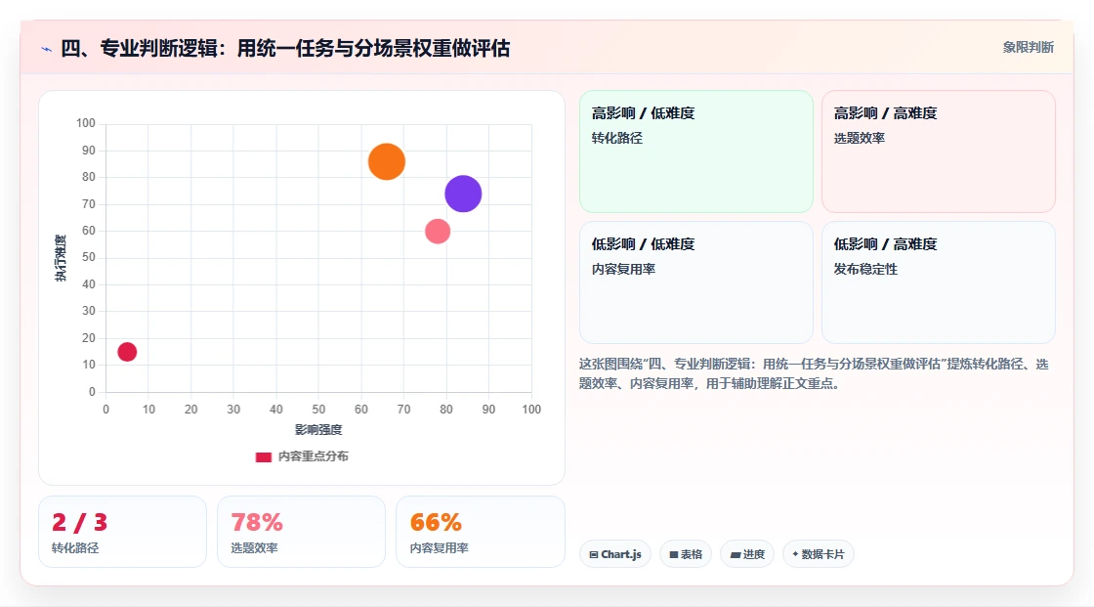
Task: Click the 78% 选题效率 stat card
Action: pos(302,532)
